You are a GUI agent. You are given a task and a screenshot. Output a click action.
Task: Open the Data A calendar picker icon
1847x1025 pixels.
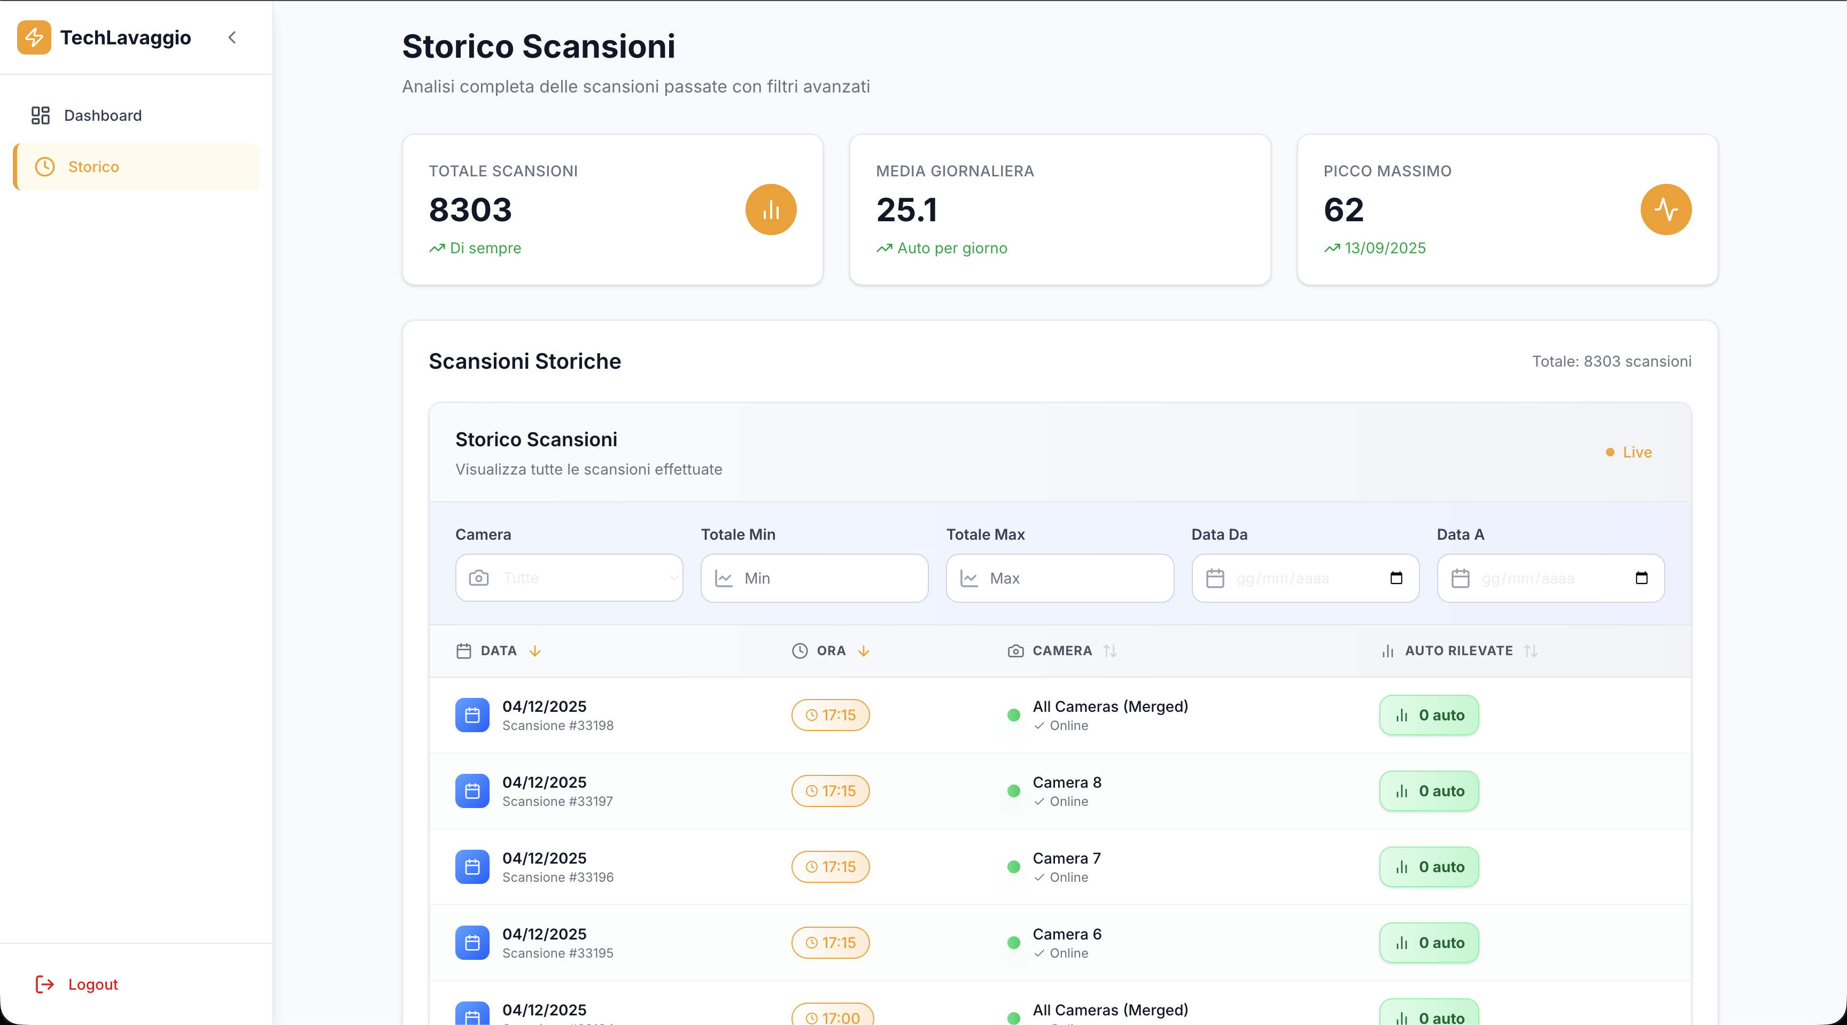(1641, 578)
